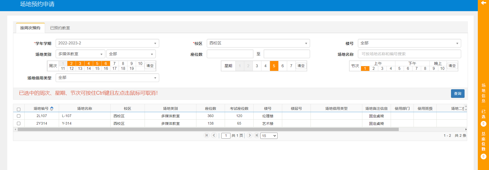Viewport: 489px width, 170px height.
Task: Go to first page of results
Action: click(207, 135)
